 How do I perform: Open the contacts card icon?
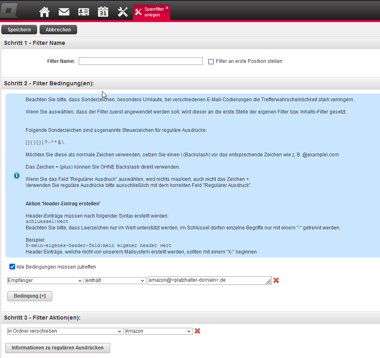[x=84, y=12]
